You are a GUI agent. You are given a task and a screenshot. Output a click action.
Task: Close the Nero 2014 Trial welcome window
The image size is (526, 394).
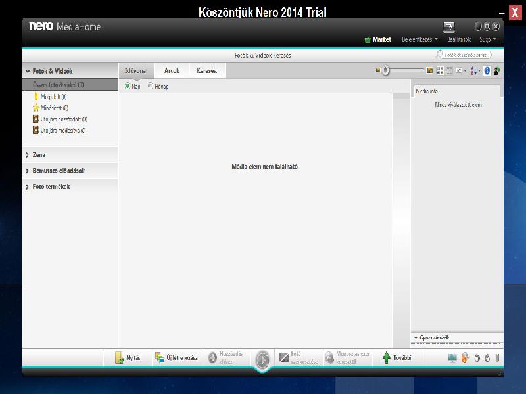515,12
